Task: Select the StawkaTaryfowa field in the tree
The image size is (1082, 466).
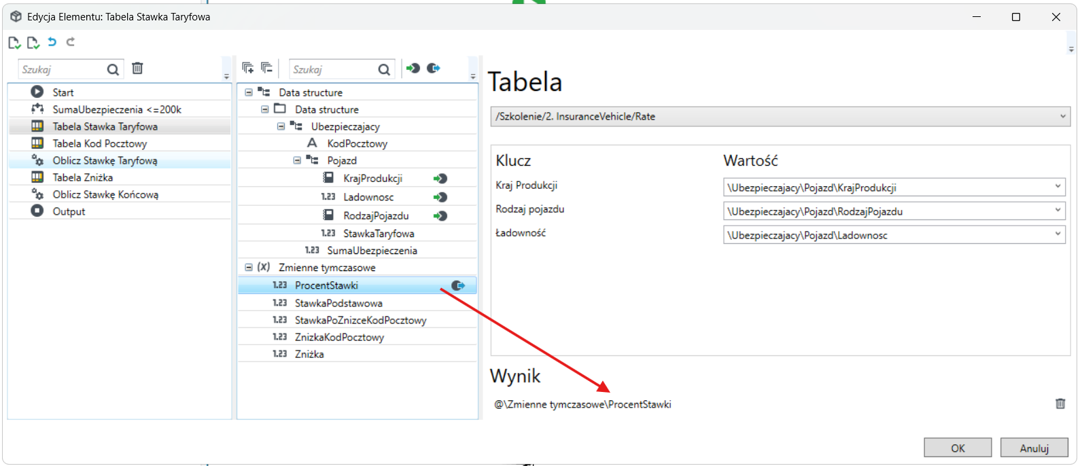Action: pos(357,234)
